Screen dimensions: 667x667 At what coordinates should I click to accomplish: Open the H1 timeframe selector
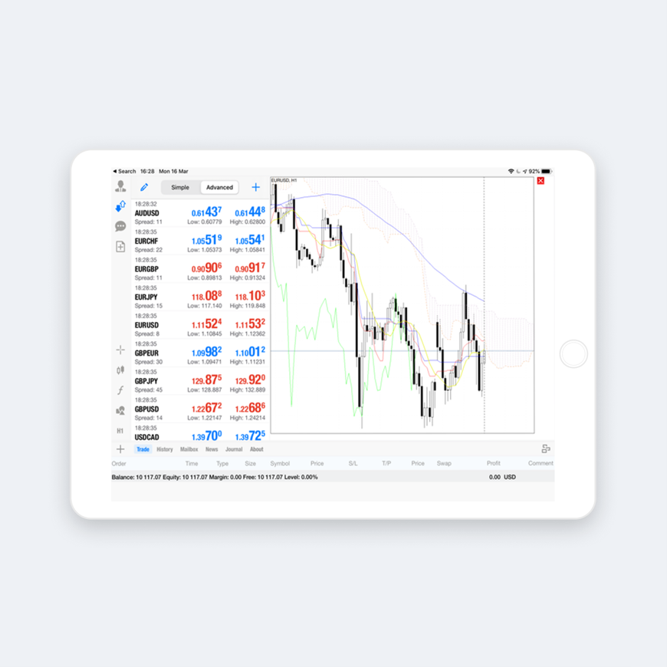coord(120,431)
